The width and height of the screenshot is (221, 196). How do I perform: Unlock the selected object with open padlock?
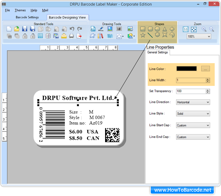click(x=32, y=36)
